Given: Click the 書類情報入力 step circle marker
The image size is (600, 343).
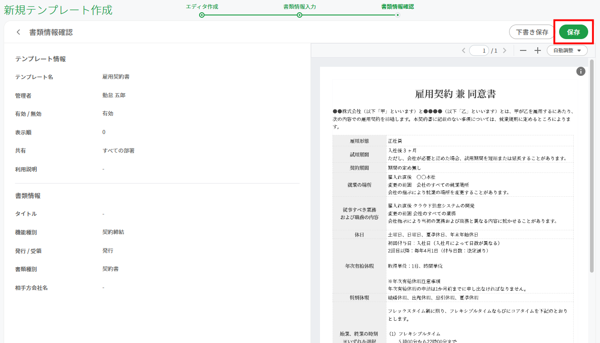Looking at the screenshot, I should point(300,15).
